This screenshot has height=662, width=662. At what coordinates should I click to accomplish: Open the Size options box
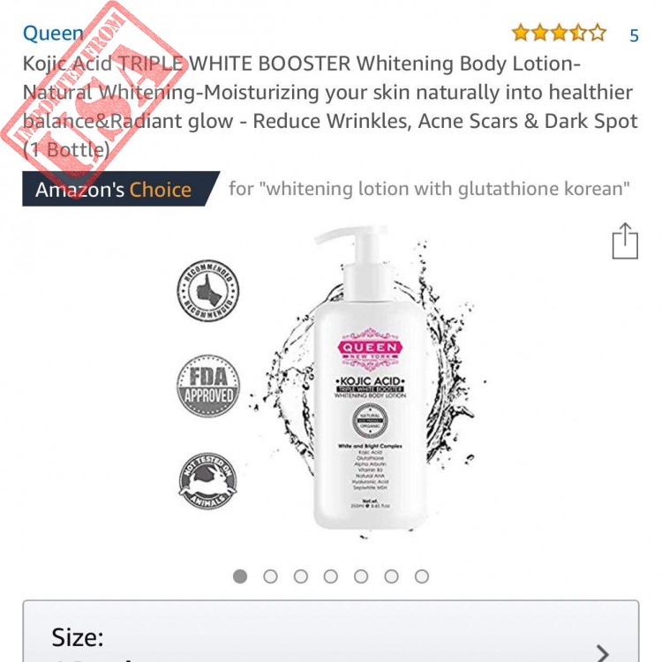pos(331,631)
